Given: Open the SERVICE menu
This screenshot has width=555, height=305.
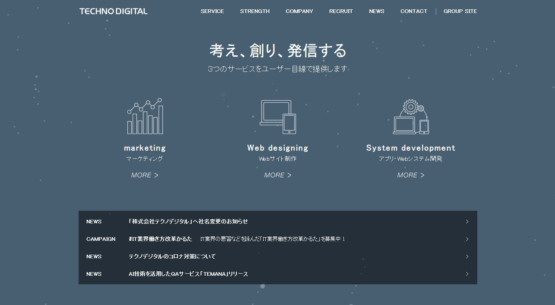Looking at the screenshot, I should (212, 11).
